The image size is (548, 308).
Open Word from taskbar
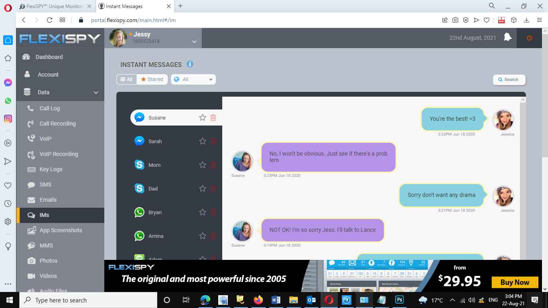(276, 300)
